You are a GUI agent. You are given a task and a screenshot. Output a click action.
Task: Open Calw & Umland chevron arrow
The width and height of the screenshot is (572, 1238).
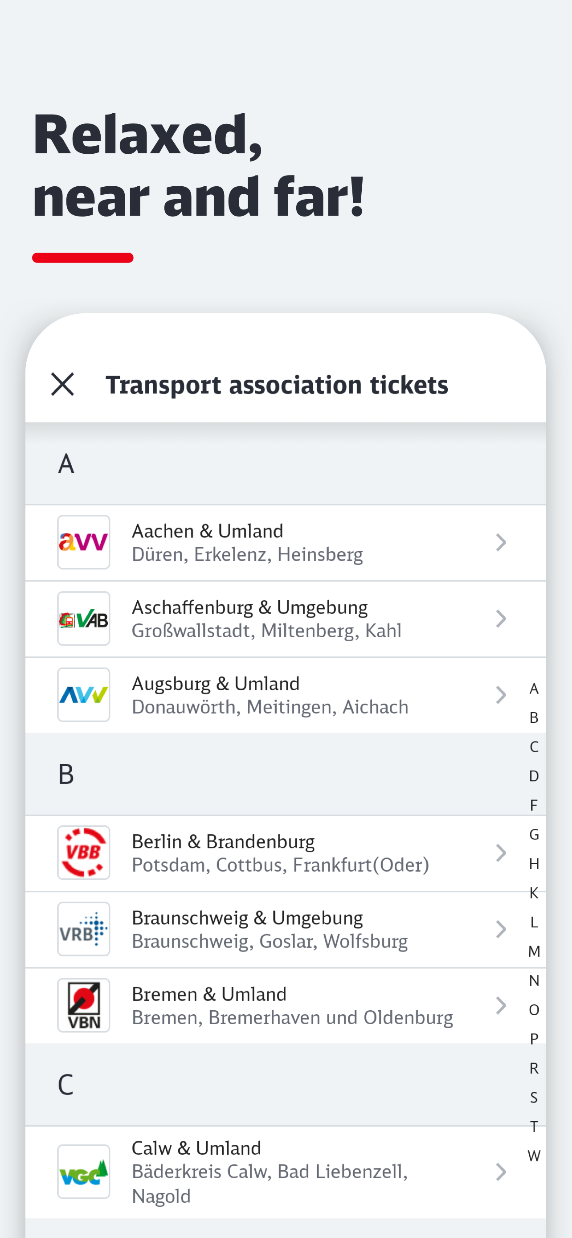pos(500,1172)
